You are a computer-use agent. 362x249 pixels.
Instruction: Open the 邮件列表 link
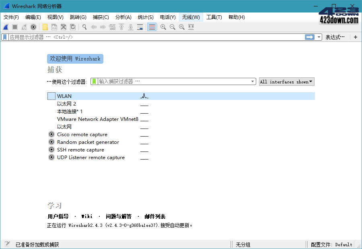pos(155,216)
